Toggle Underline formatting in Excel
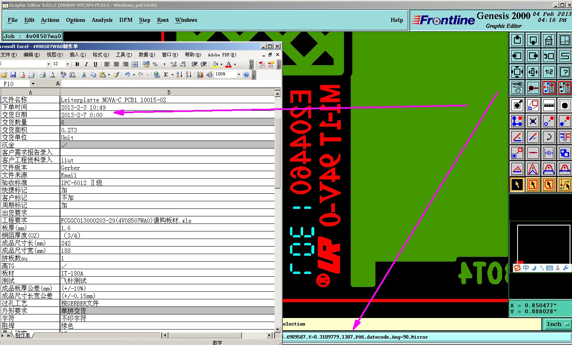 pyautogui.click(x=95, y=64)
